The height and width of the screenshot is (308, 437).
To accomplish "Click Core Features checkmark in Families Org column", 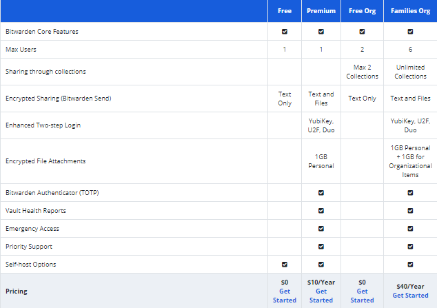I will [410, 32].
